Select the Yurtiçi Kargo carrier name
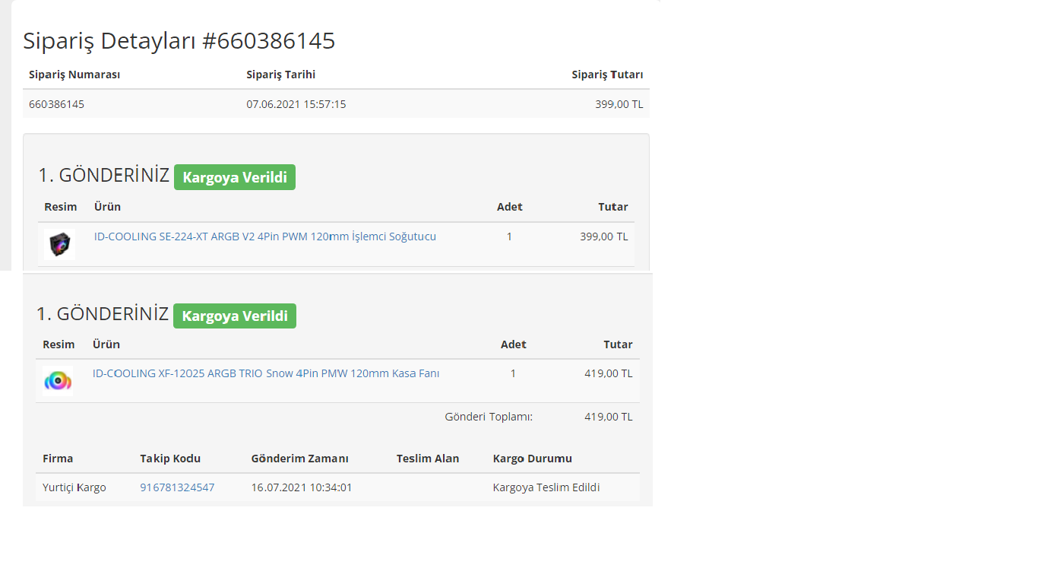This screenshot has width=1038, height=584. click(74, 487)
